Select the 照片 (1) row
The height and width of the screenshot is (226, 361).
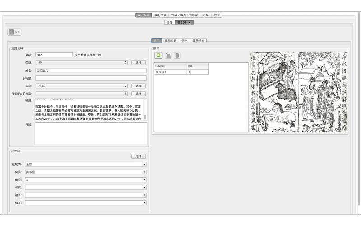tap(181, 72)
